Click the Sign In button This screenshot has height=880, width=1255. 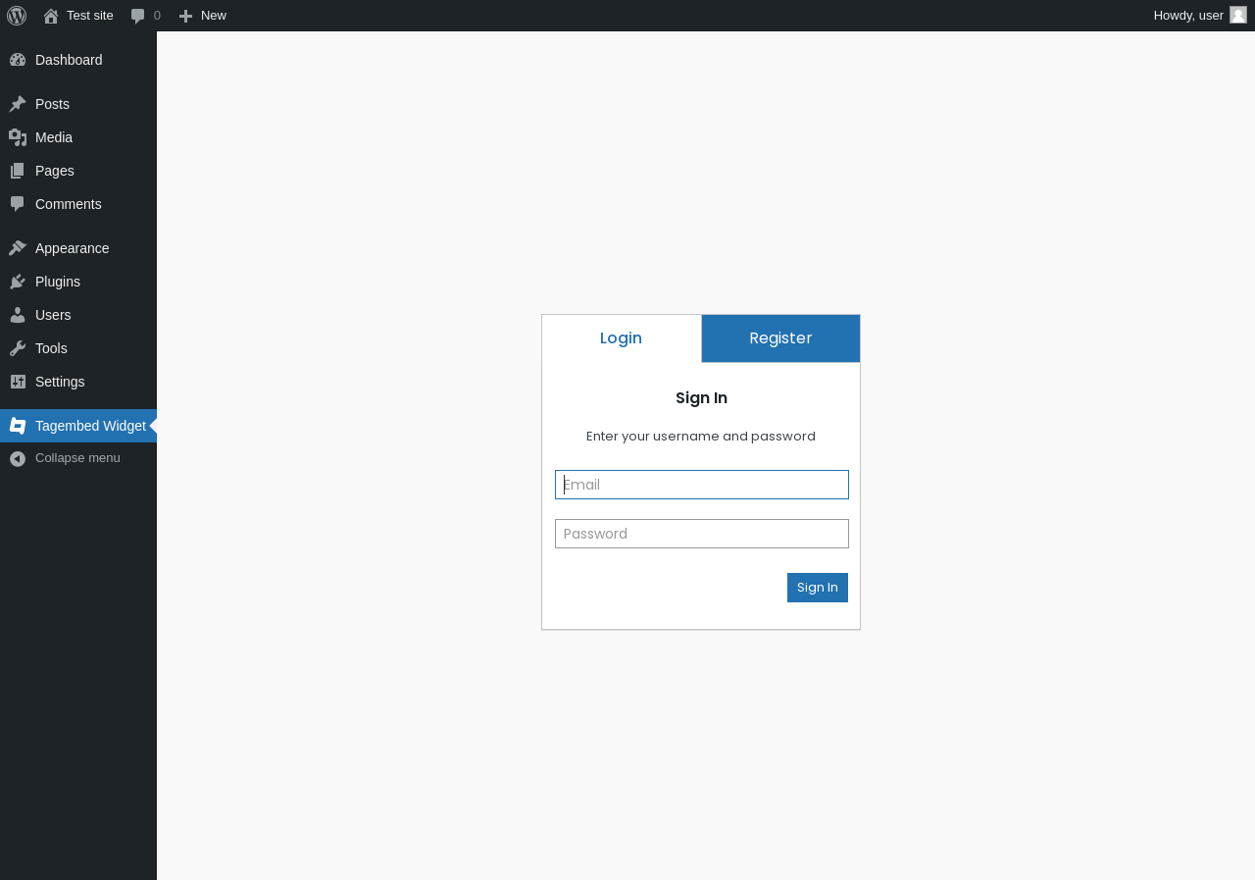pos(818,588)
